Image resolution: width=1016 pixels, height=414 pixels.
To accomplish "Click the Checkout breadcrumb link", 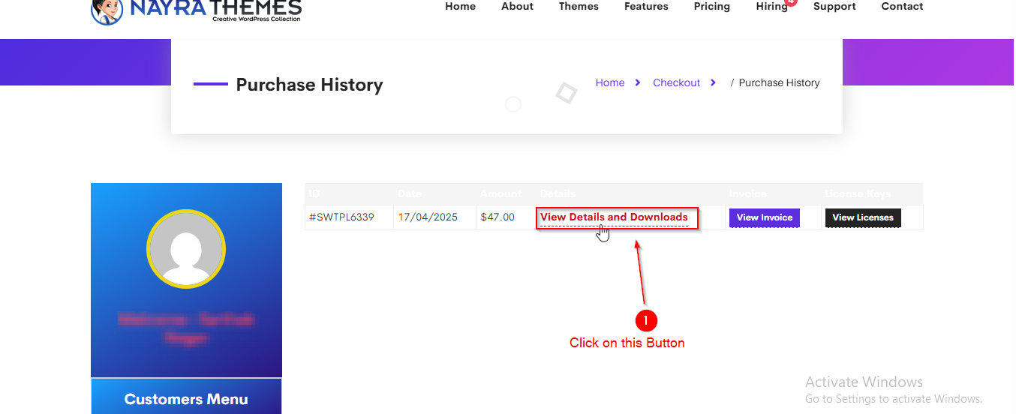I will pos(676,82).
